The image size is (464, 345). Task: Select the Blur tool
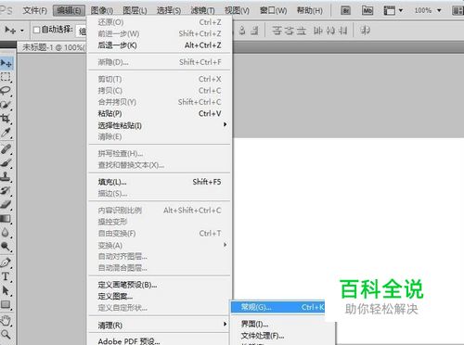coord(6,232)
